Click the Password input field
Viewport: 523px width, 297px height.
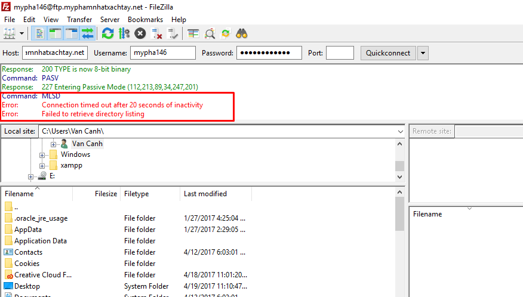[269, 52]
